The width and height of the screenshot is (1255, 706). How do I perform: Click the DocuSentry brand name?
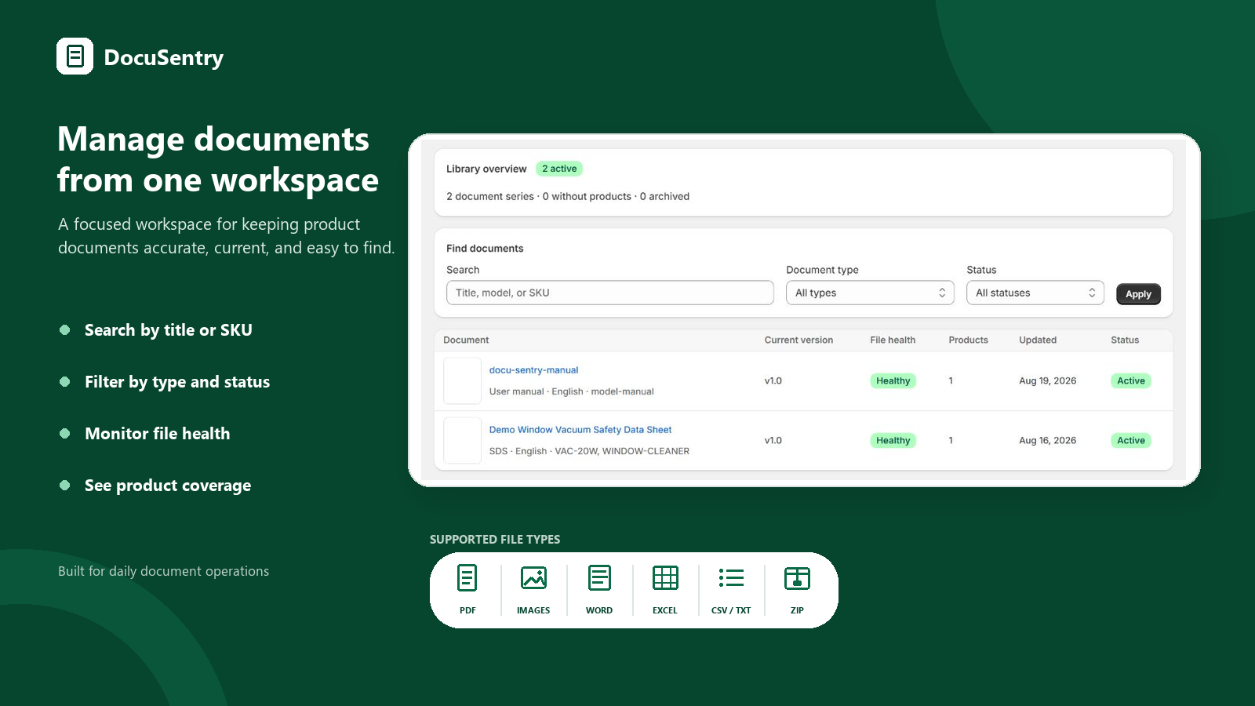164,58
